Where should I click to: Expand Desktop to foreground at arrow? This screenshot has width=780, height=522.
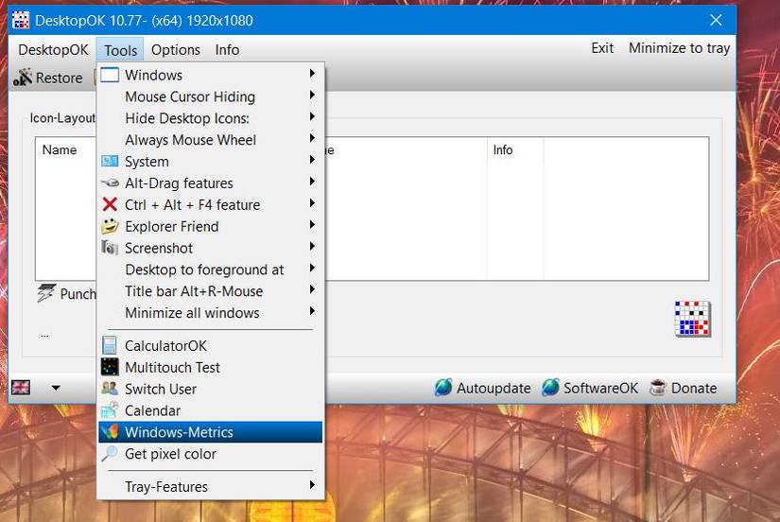[312, 268]
